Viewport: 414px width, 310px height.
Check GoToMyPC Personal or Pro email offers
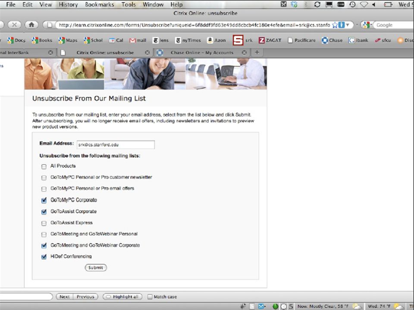pyautogui.click(x=44, y=189)
